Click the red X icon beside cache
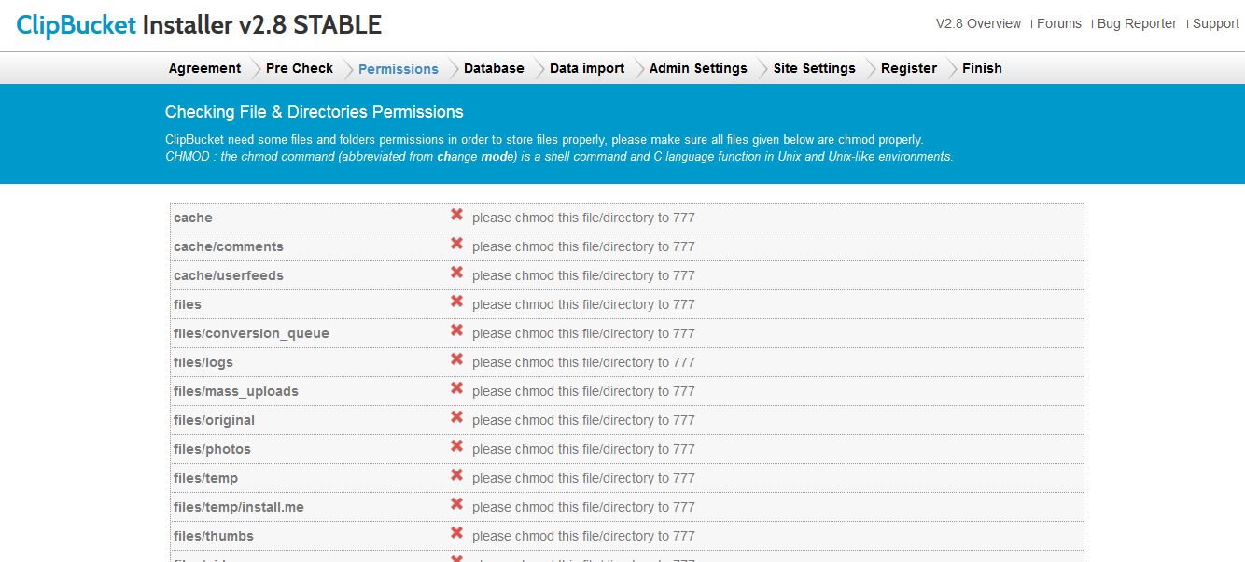 coord(456,216)
